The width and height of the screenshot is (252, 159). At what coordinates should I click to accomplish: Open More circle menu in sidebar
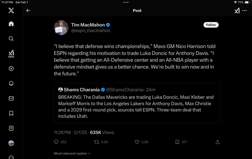pos(11,157)
